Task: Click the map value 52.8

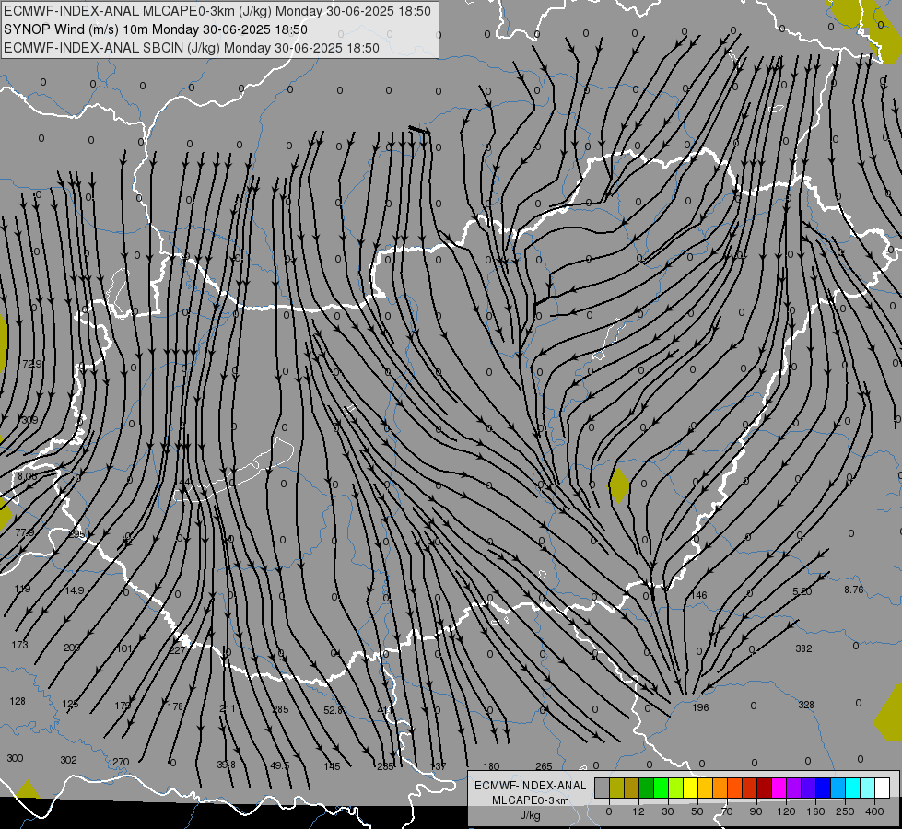Action: pos(334,710)
